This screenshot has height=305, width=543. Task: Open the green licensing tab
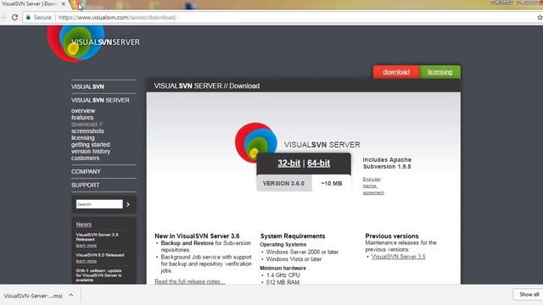pyautogui.click(x=439, y=72)
